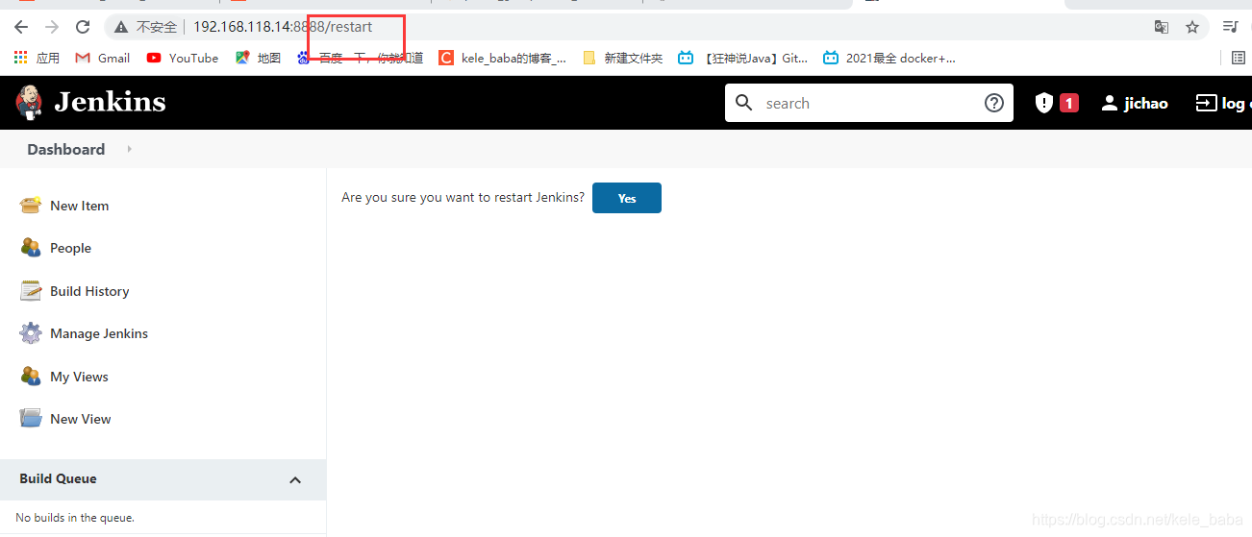The height and width of the screenshot is (537, 1252).
Task: Open the People link
Action: coord(70,248)
